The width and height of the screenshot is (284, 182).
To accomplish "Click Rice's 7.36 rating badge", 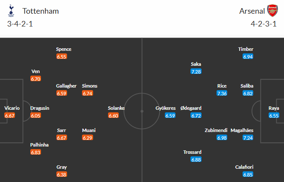I will [222, 93].
